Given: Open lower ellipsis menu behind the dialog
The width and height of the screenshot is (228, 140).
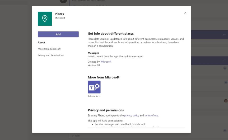Looking at the screenshot, I should coord(225,61).
